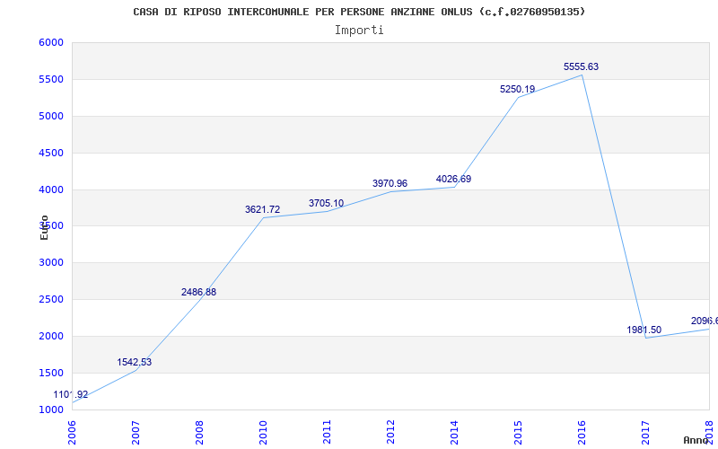Select the data label 5250.19
Screen dimensions: 718x449
(518, 89)
